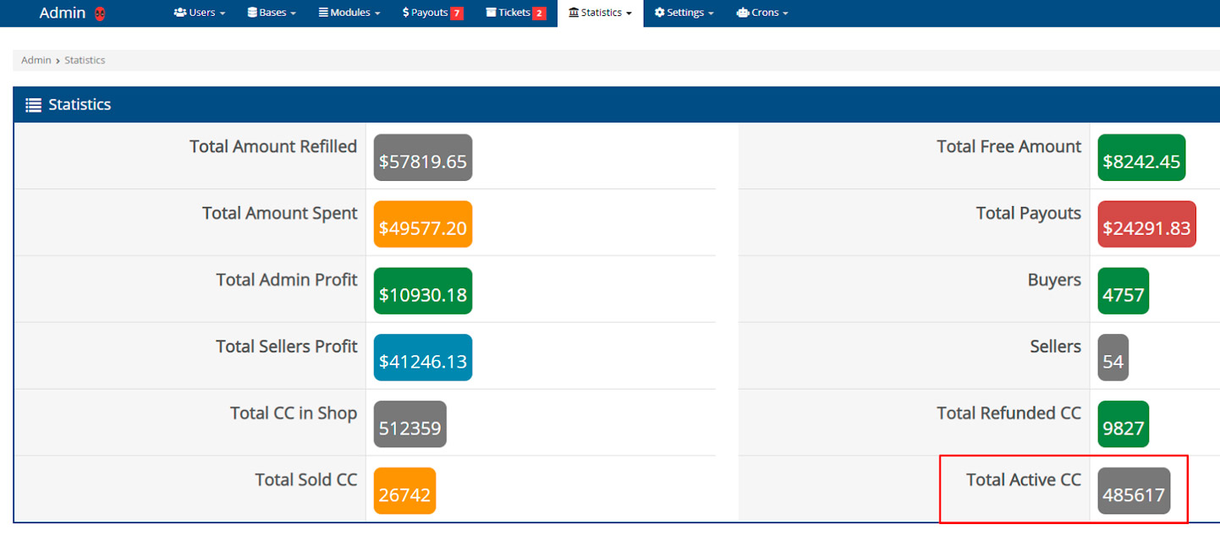Screen dimensions: 1220x546
Task: Click the Bases database icon
Action: 252,13
